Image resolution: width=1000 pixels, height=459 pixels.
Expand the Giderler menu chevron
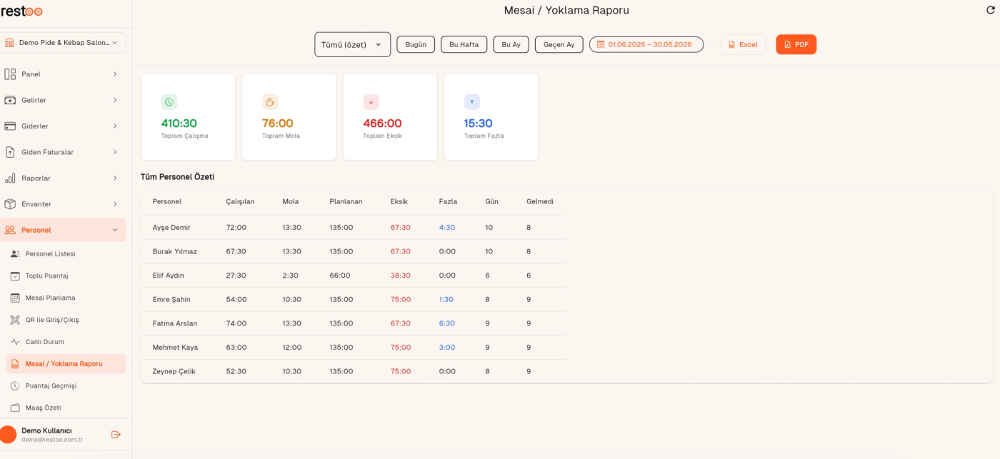click(x=115, y=126)
